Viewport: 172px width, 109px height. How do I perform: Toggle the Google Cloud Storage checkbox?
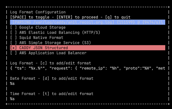(13, 27)
